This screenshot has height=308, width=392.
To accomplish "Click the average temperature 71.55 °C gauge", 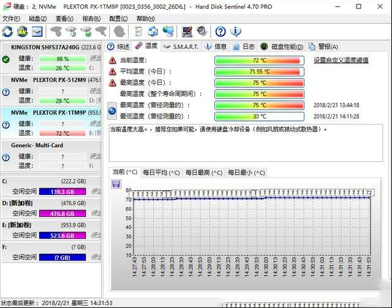I will [259, 71].
